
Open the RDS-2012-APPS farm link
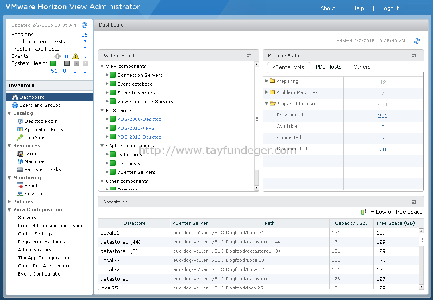click(136, 128)
